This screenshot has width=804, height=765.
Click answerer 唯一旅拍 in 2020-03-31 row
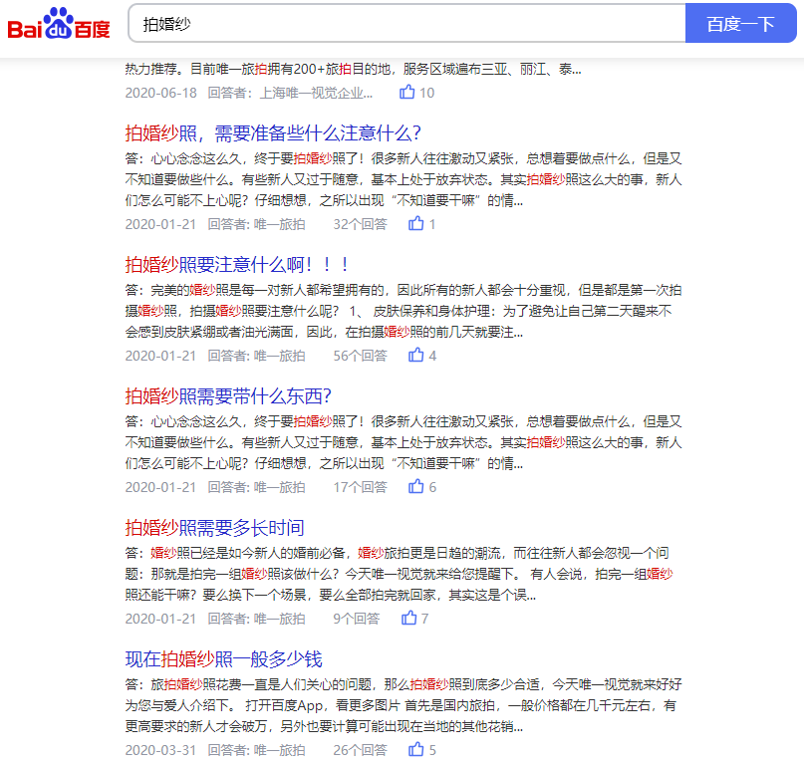[279, 750]
